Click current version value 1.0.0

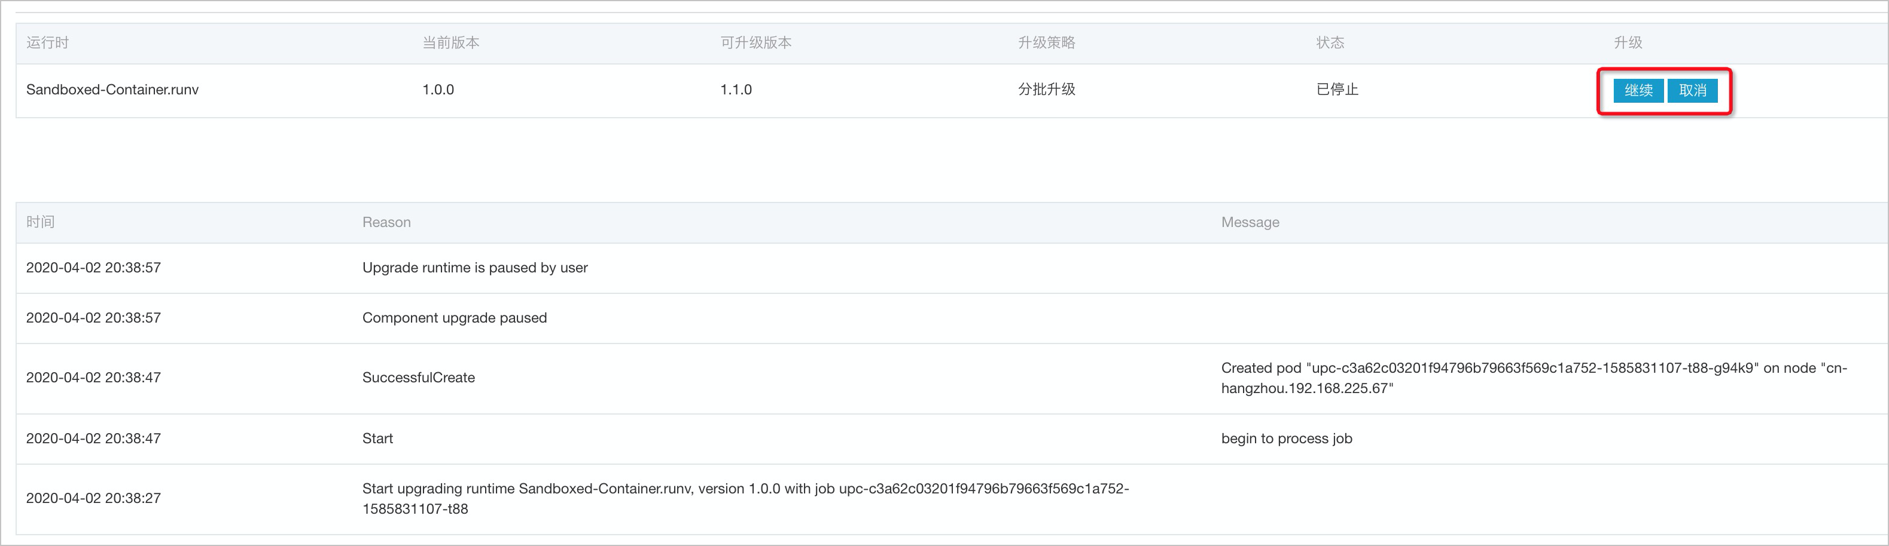[x=438, y=89]
